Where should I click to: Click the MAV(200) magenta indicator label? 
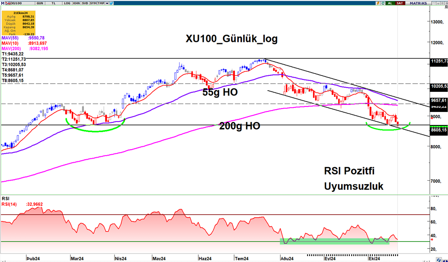[x=10, y=49]
